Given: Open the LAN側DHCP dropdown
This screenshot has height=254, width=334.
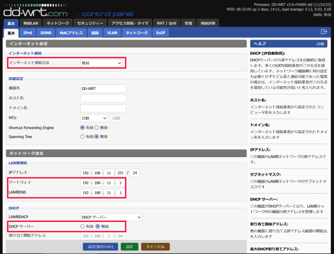Looking at the screenshot, I should [111, 217].
